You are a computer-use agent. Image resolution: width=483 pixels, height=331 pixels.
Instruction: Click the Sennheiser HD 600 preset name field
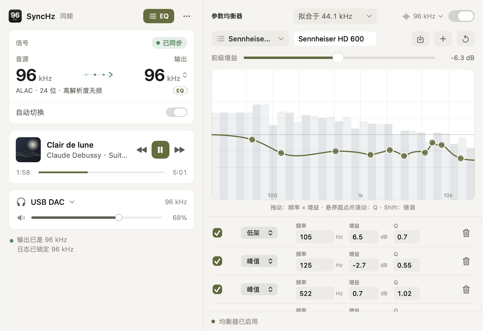(x=335, y=39)
